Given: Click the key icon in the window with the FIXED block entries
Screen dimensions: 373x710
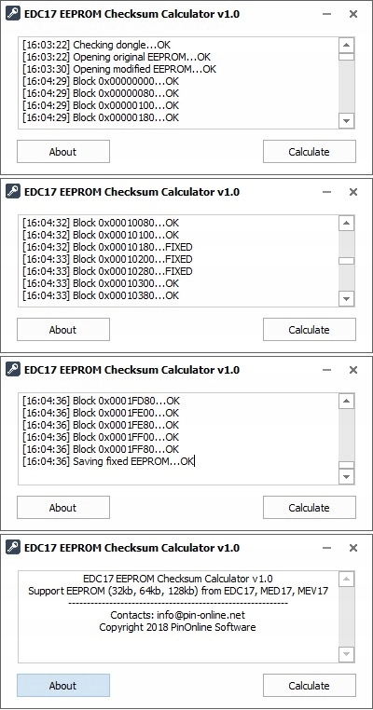Looking at the screenshot, I should (13, 192).
